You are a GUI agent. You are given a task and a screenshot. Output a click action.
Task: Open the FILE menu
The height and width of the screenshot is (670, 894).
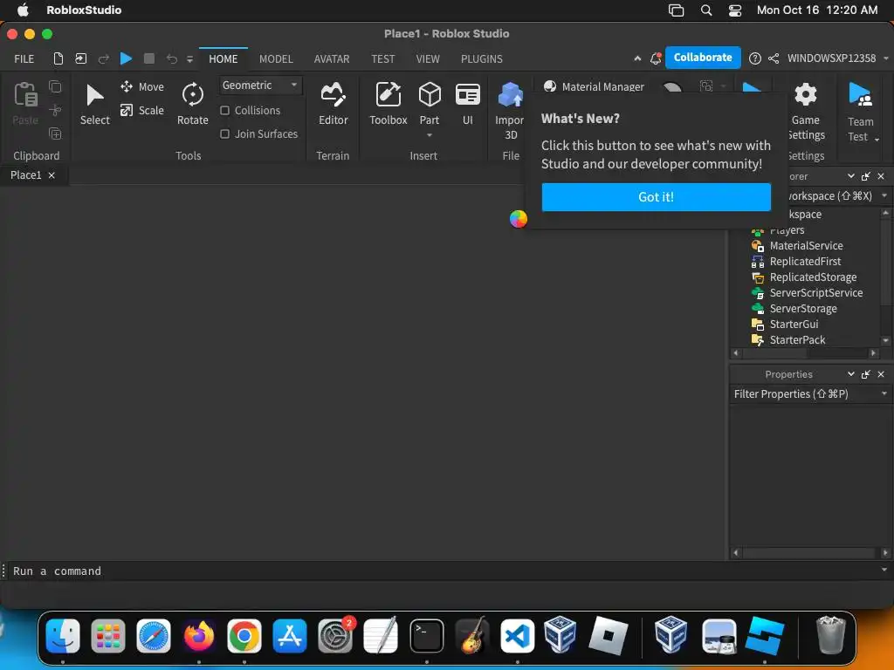[24, 58]
